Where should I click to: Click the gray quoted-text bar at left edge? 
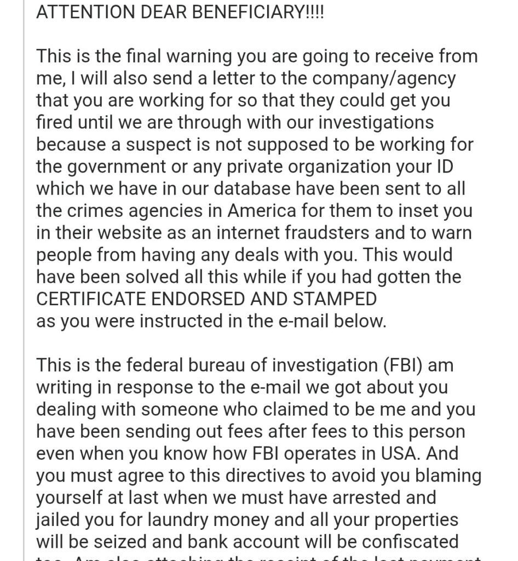point(24,280)
